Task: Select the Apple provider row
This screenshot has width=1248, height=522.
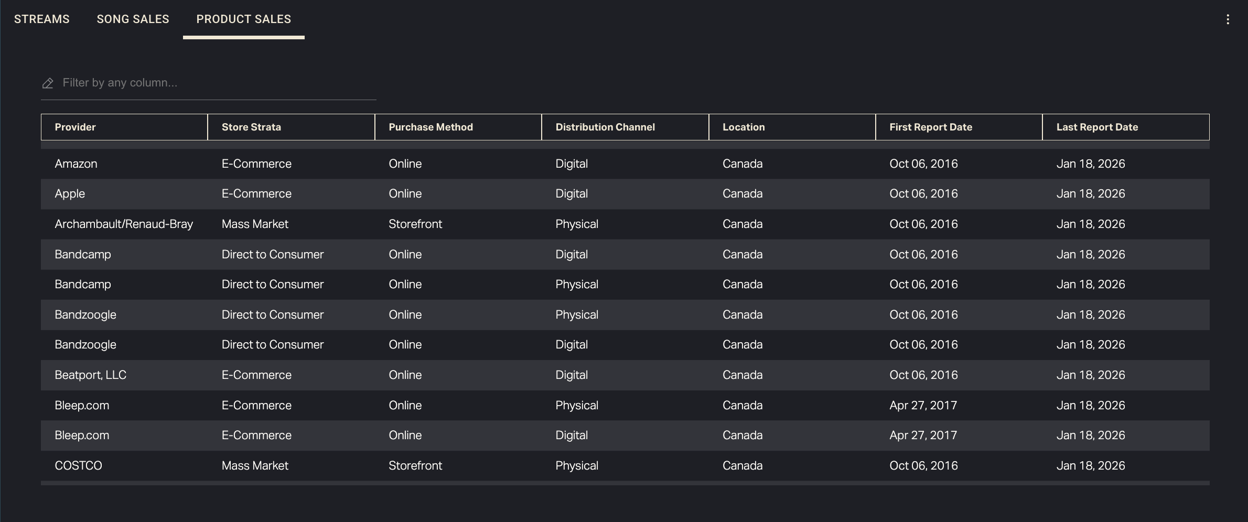Action: point(70,194)
